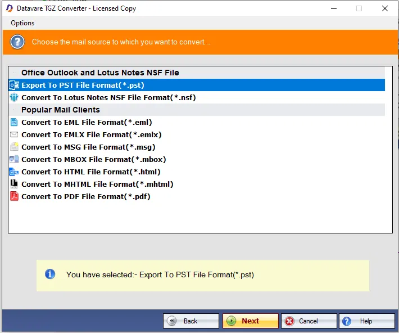Image resolution: width=399 pixels, height=333 pixels.
Task: Click the Lotus Notes icon beside NSF format
Action: point(14,97)
